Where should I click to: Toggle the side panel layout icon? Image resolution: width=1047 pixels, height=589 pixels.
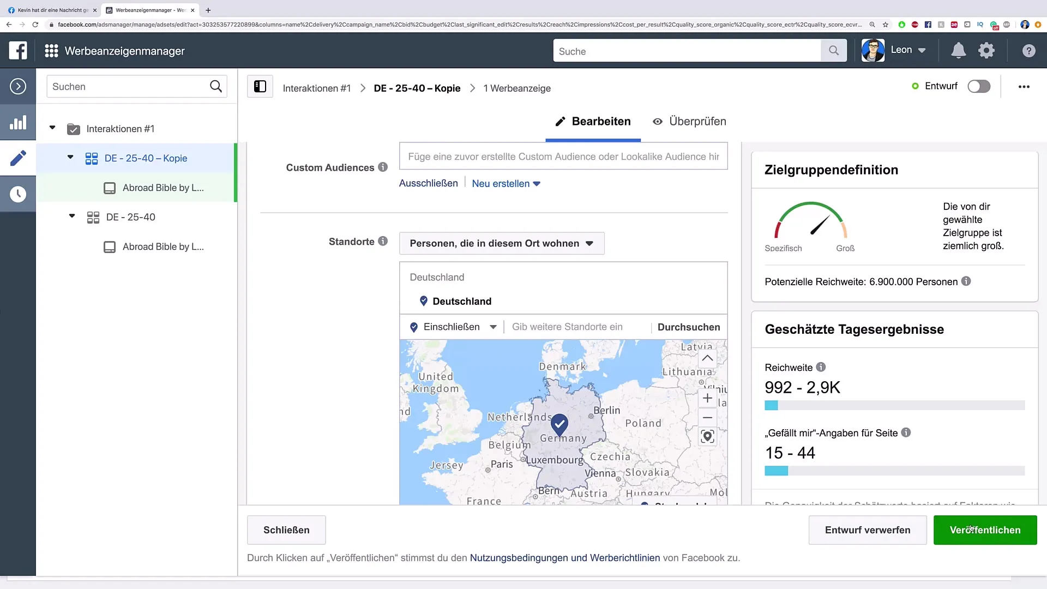[x=260, y=87]
